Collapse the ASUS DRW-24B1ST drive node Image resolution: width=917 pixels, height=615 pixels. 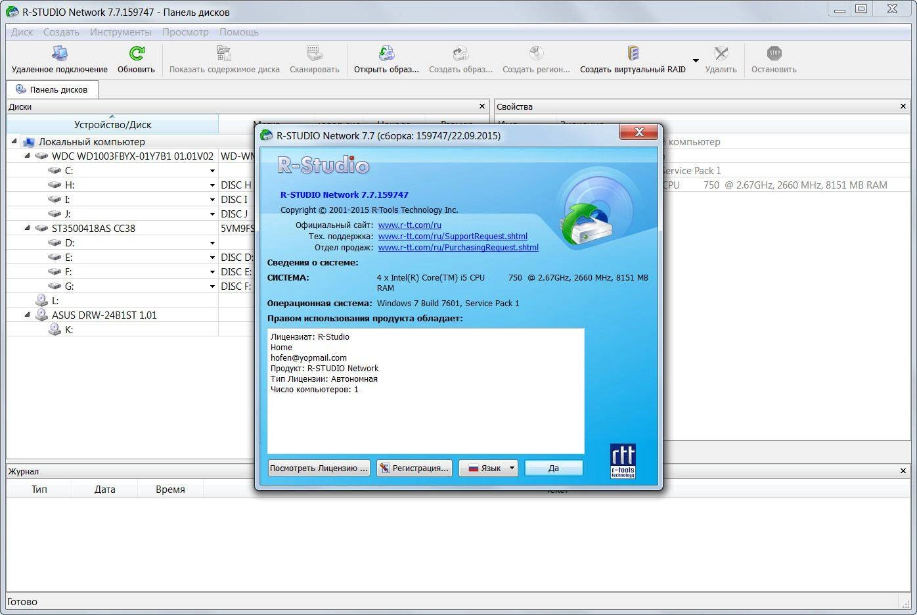[x=27, y=315]
